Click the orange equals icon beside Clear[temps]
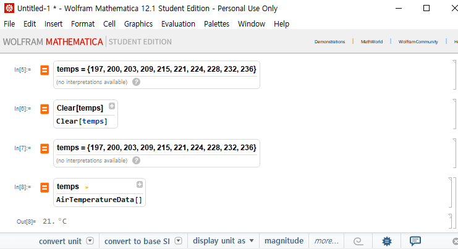The image size is (458, 249). (x=45, y=109)
